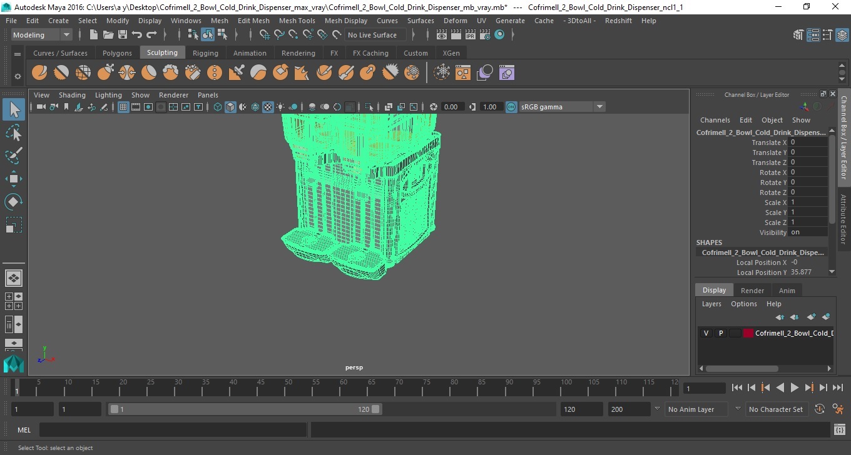Image resolution: width=851 pixels, height=455 pixels.
Task: Toggle select by object type mode
Action: [x=208, y=35]
